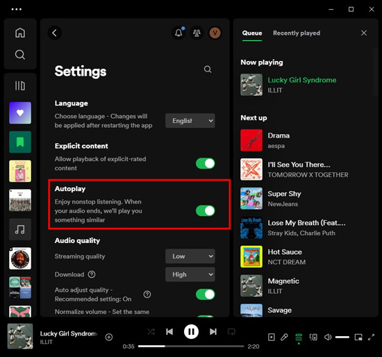The width and height of the screenshot is (382, 357).
Task: Toggle the queue icon in player bar
Action: (299, 338)
